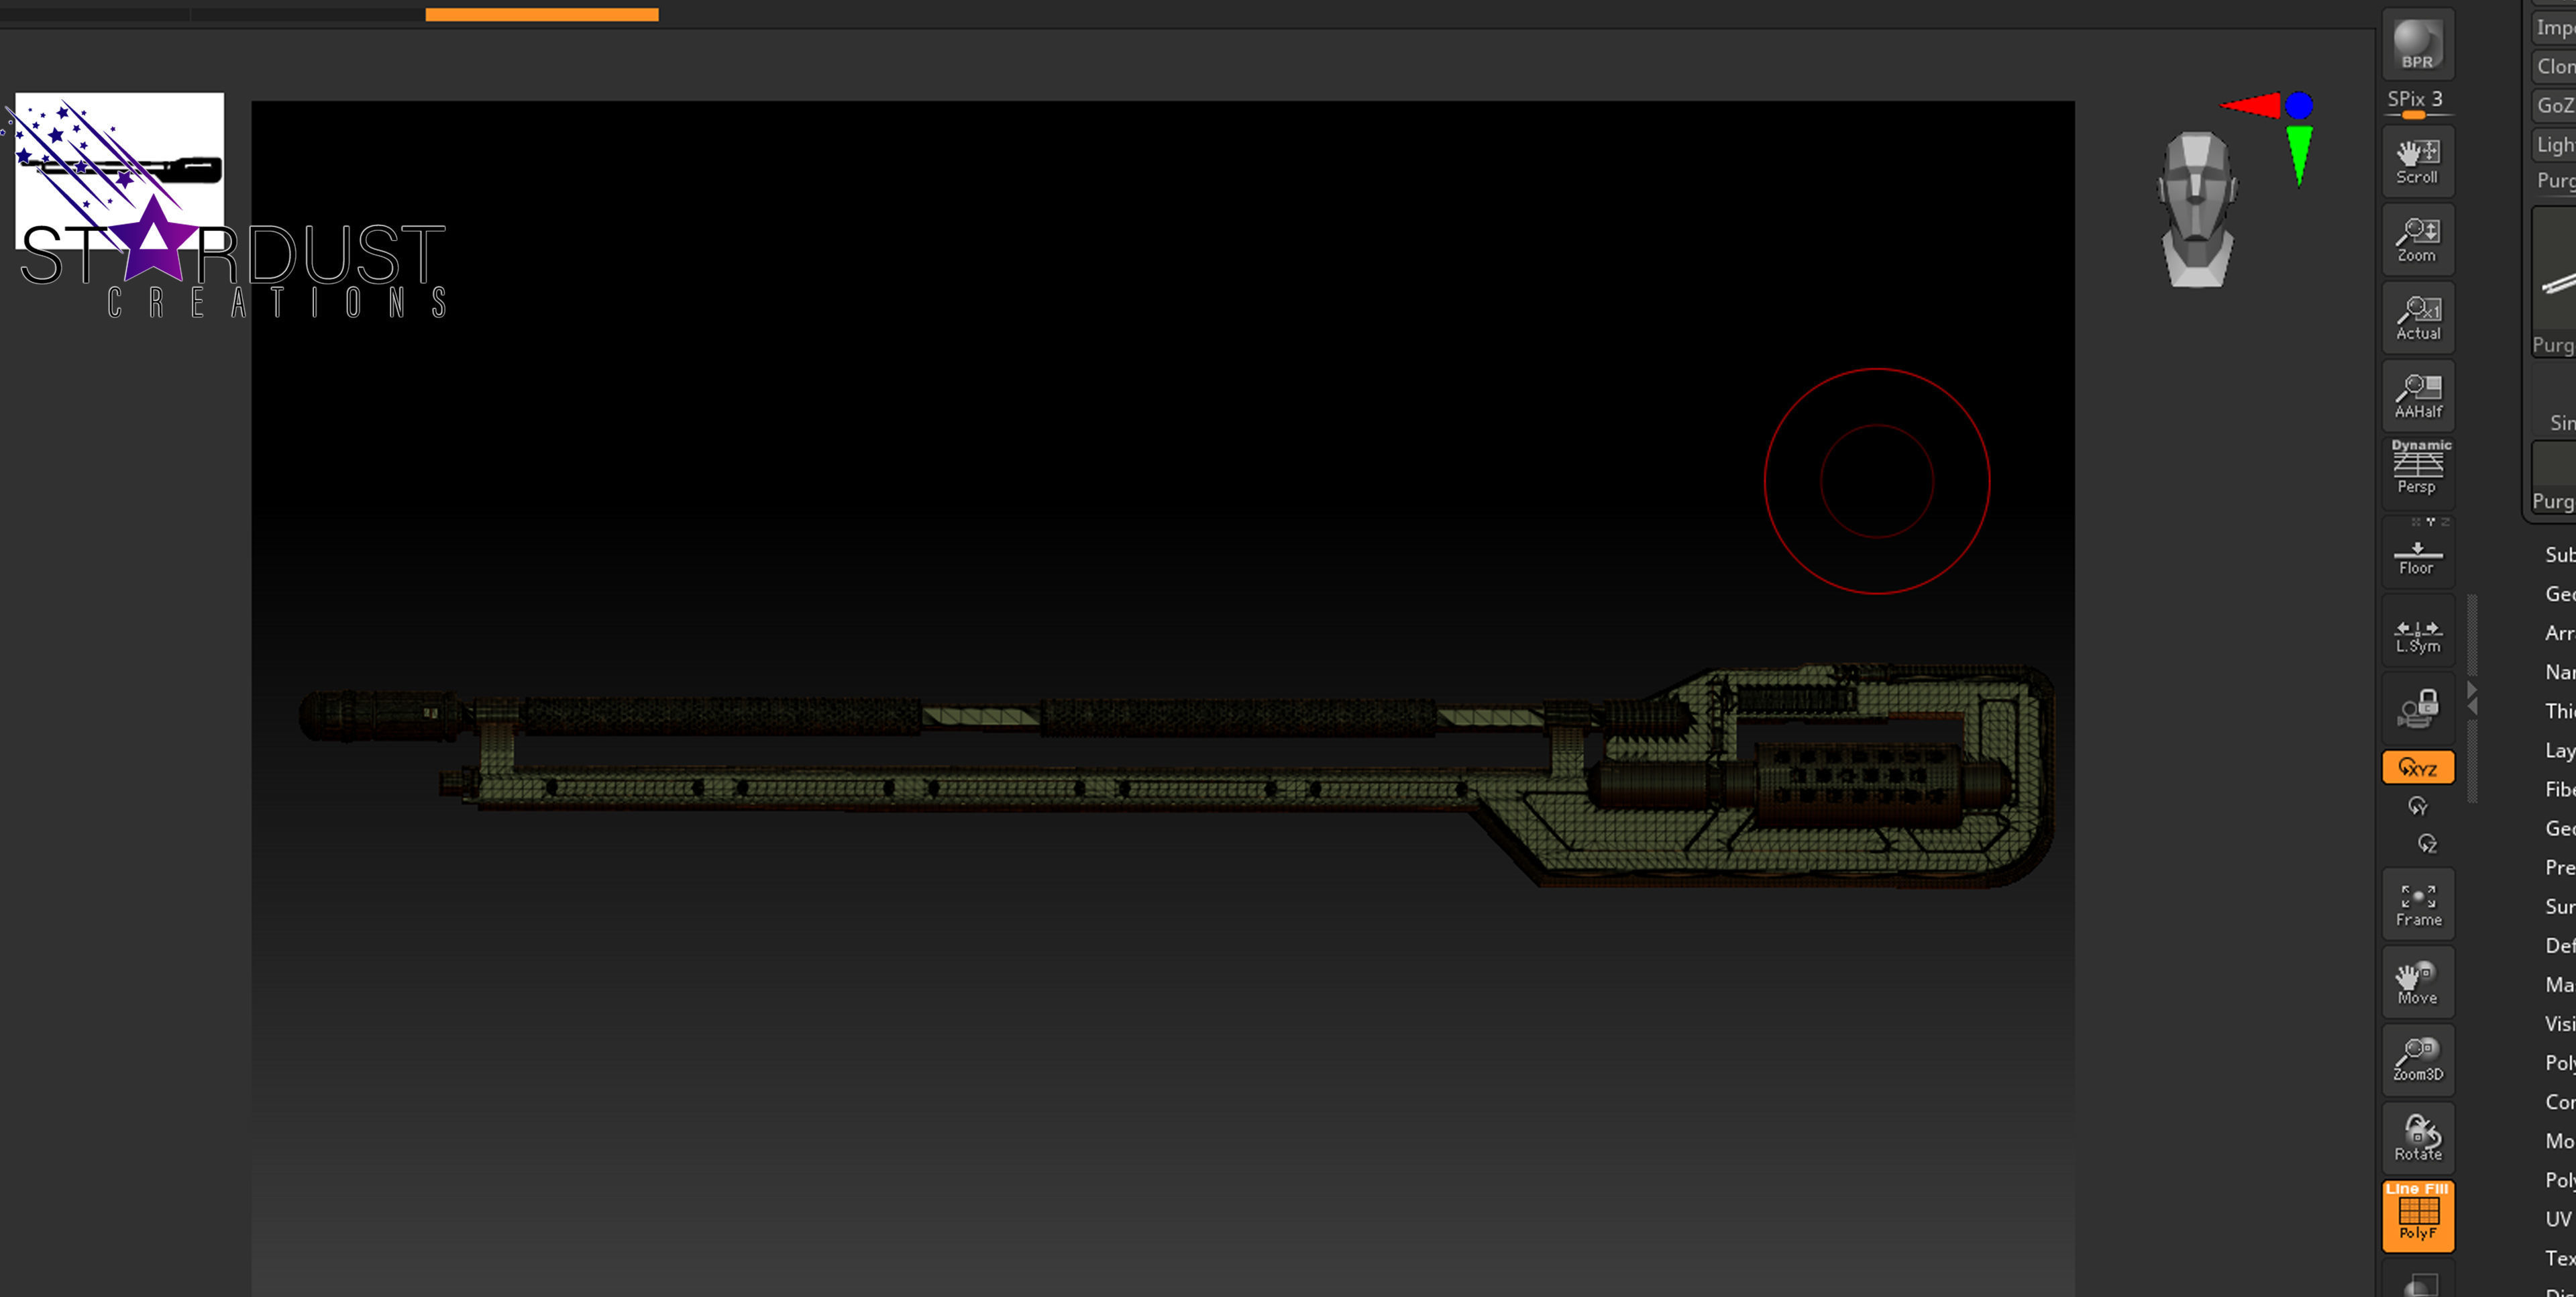Screen dimensions: 2576x1297
Task: Frame the mesh with Frame button
Action: pos(2417,904)
